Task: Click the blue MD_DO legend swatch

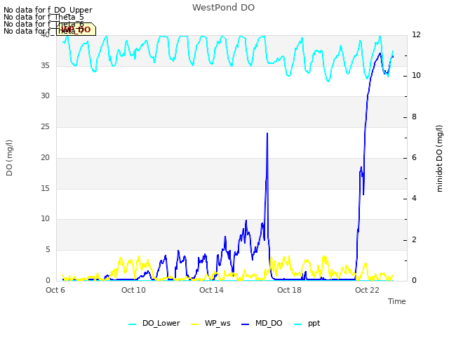Action: click(246, 324)
